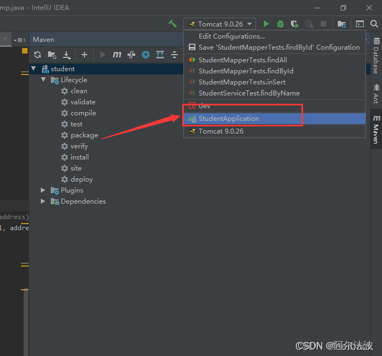Image resolution: width=382 pixels, height=356 pixels.
Task: Click the editor scrollbar thumb
Action: tap(26, 322)
